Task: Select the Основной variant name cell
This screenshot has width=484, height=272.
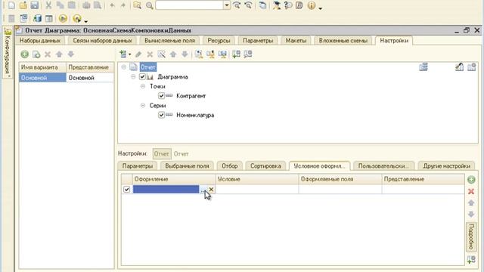Action: pos(42,78)
